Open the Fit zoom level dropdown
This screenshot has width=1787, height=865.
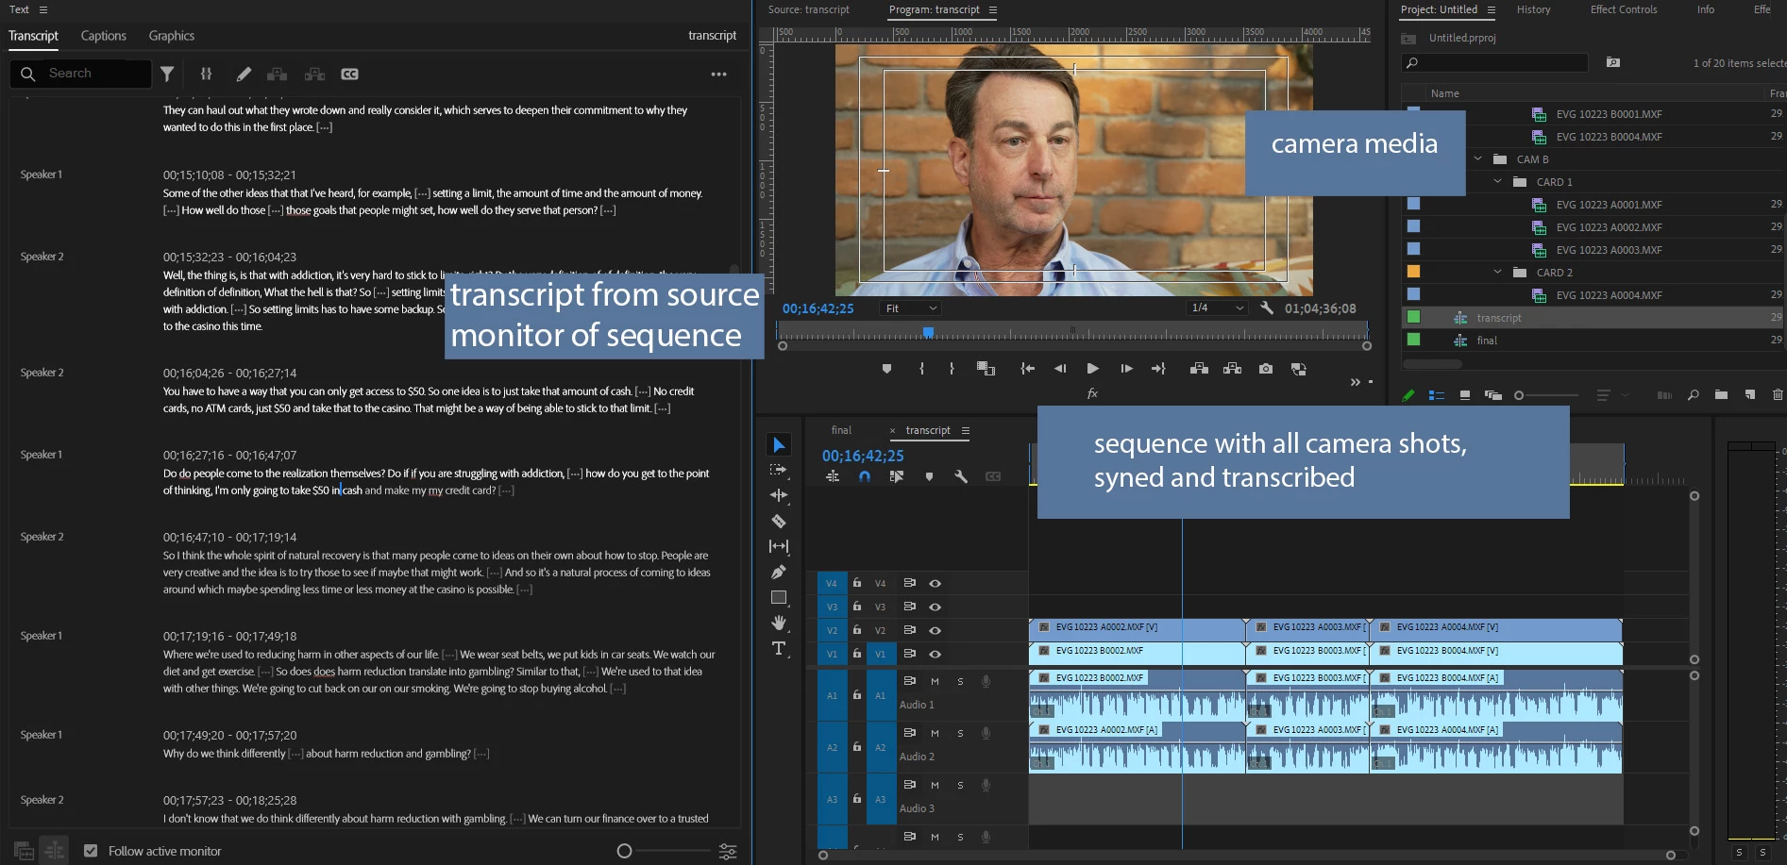coord(911,308)
